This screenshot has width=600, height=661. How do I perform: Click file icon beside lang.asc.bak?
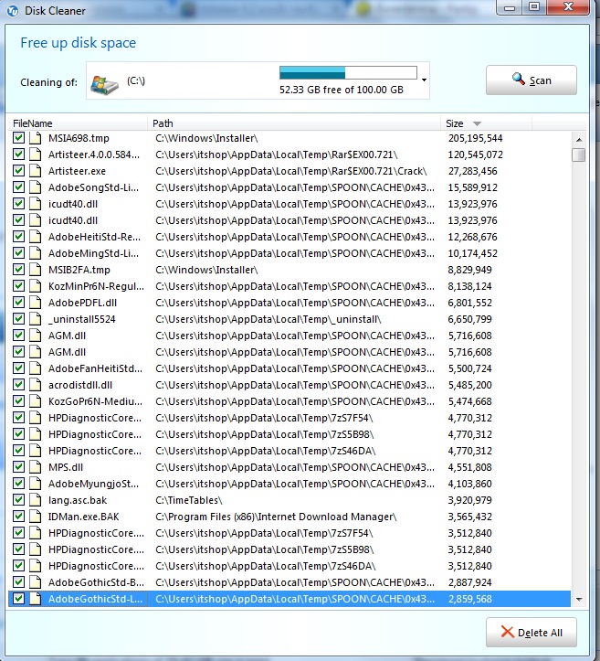[36, 500]
